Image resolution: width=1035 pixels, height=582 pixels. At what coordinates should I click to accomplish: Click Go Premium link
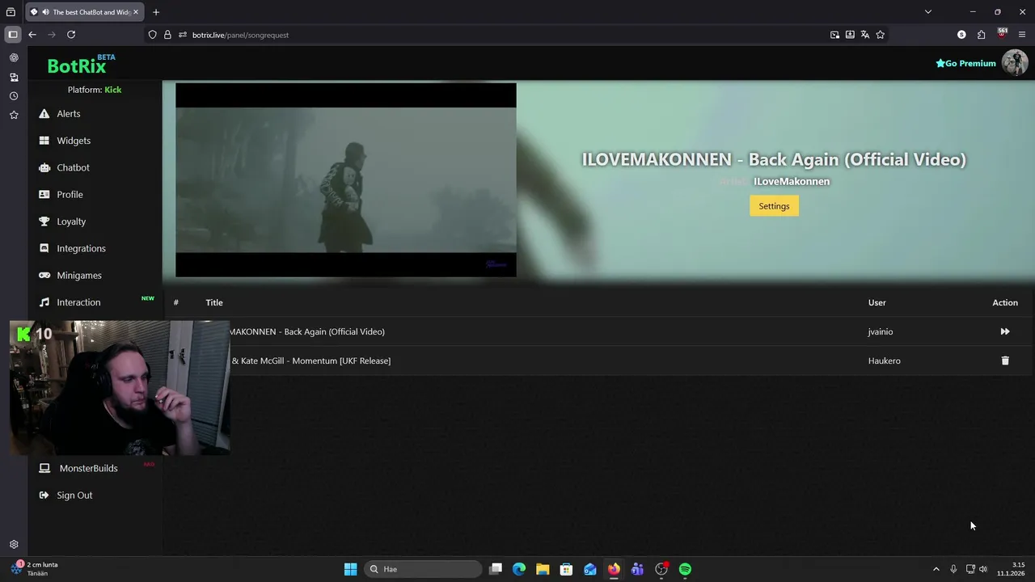[x=965, y=63]
